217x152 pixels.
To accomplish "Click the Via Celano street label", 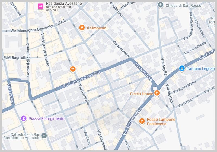I will pos(186,103).
